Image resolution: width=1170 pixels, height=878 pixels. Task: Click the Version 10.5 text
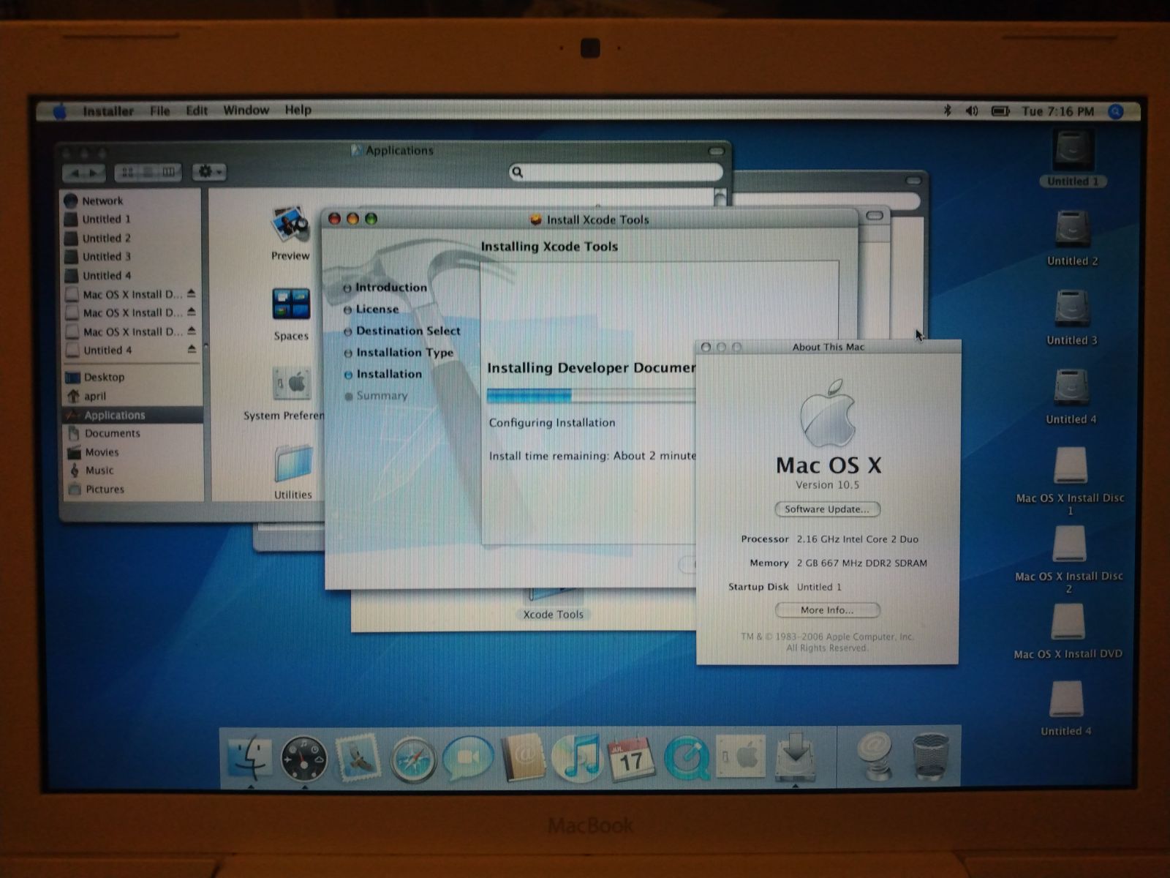tap(827, 485)
